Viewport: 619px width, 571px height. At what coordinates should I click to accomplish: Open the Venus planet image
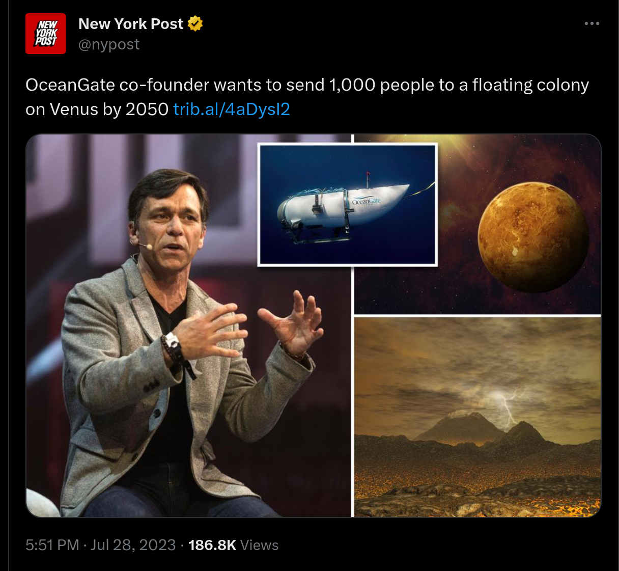click(x=533, y=237)
